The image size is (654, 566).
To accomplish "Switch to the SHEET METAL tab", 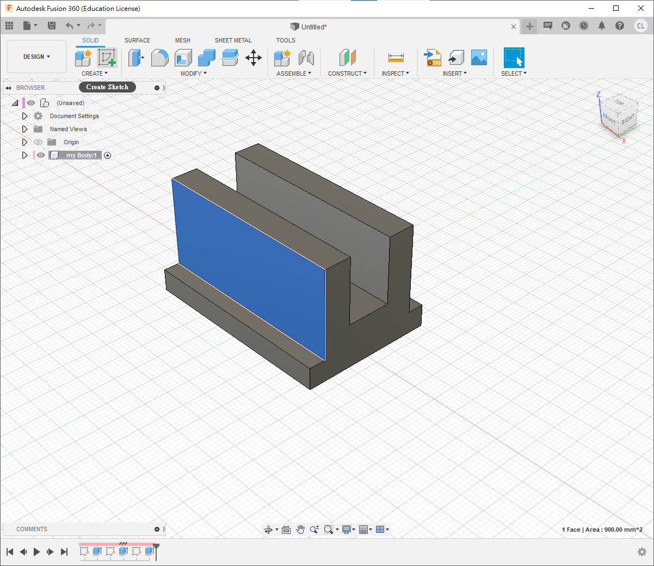I will click(x=233, y=40).
